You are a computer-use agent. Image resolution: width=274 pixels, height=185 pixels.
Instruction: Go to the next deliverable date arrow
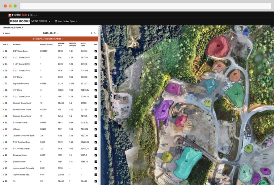tap(95, 33)
